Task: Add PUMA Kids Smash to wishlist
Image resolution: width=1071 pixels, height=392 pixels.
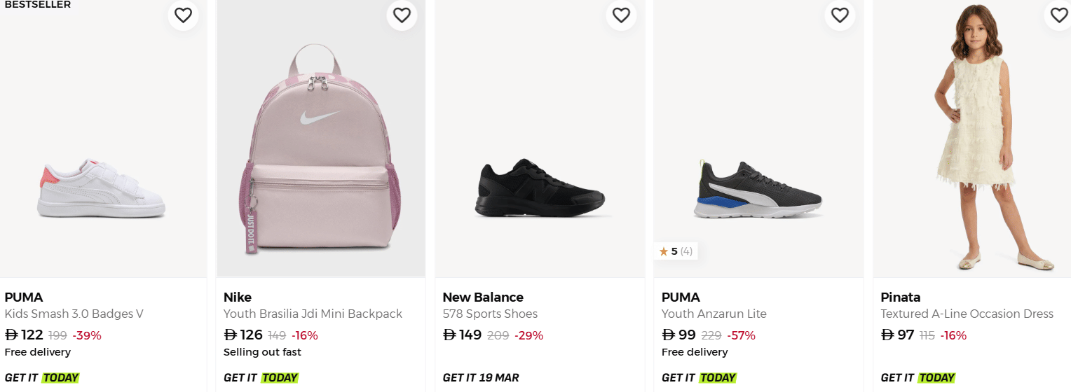Action: point(183,15)
